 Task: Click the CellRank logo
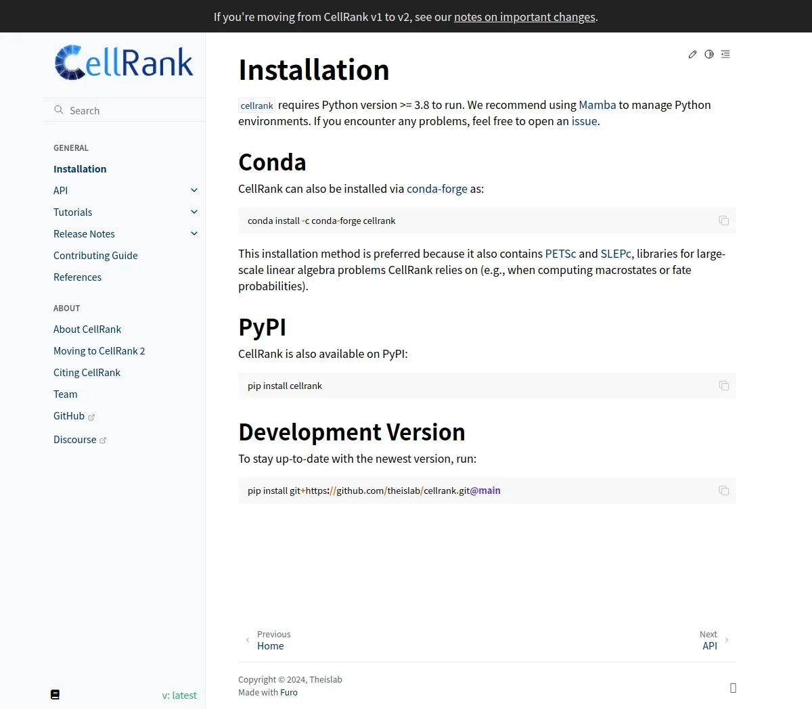pos(124,62)
